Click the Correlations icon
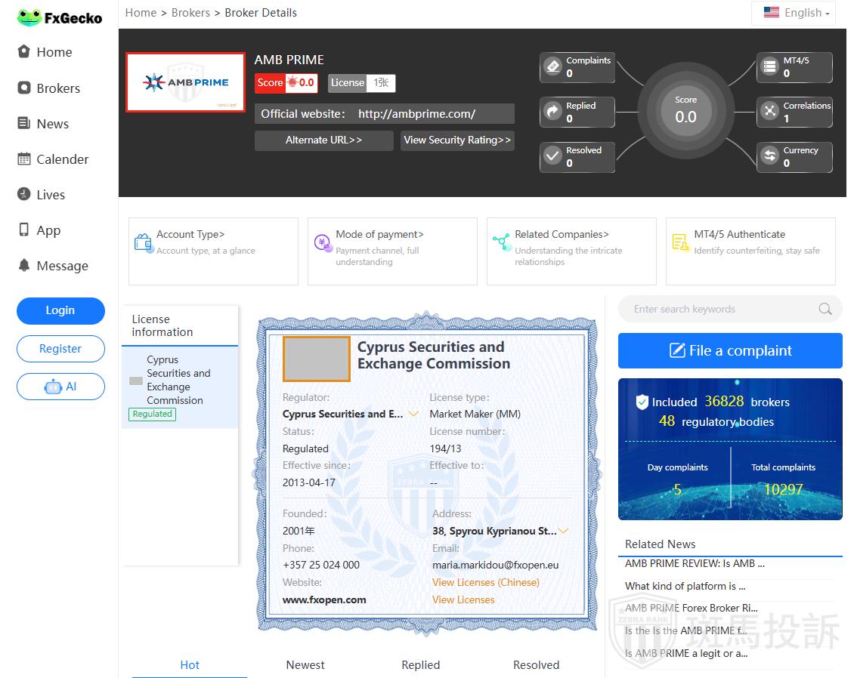854x678 pixels. pyautogui.click(x=769, y=112)
